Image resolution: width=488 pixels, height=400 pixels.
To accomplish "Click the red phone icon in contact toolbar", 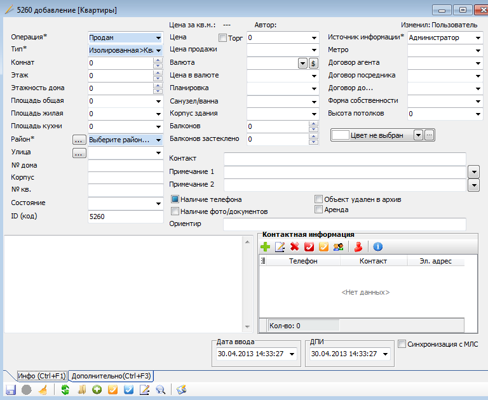I will (309, 247).
